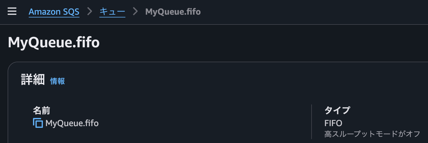Click the chevron after キュー breadcrumb
The height and width of the screenshot is (143, 428).
(135, 12)
